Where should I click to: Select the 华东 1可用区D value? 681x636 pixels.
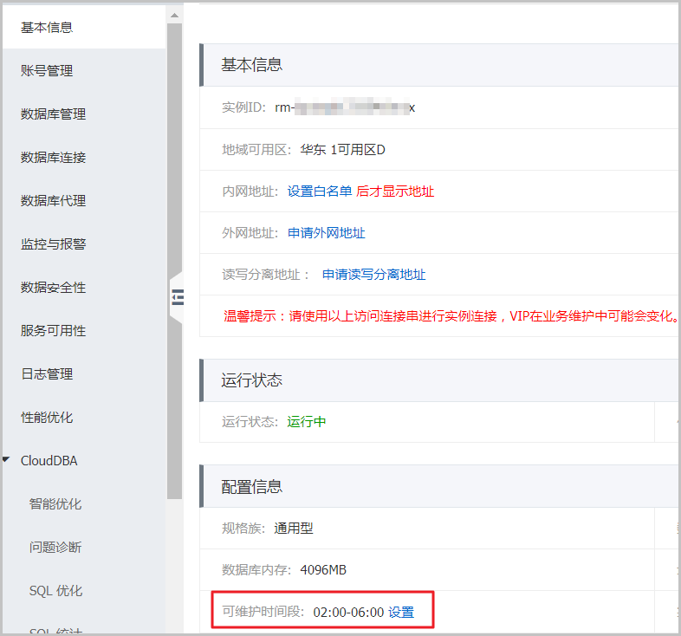click(342, 150)
